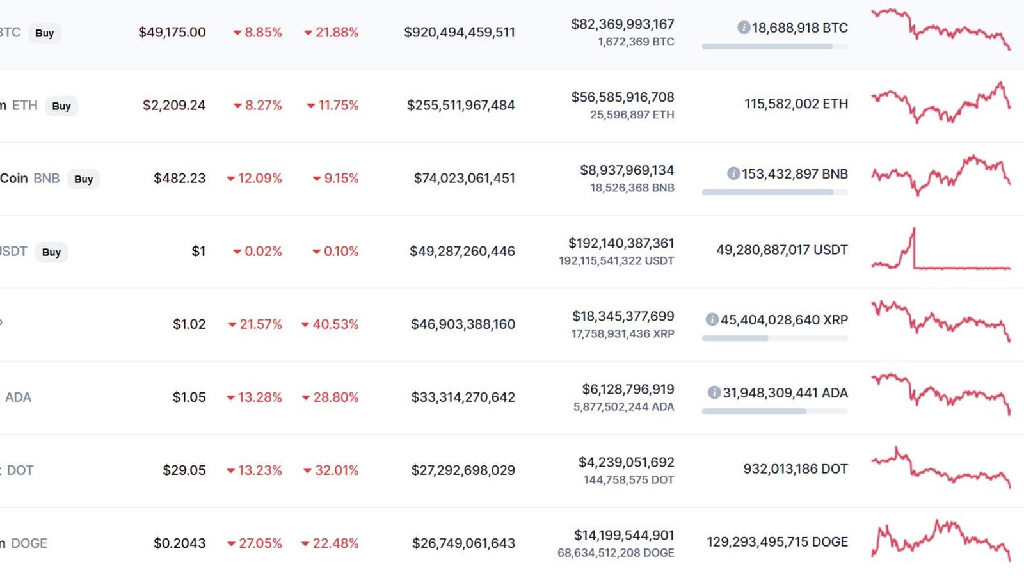Click the Buy button for USDT
The height and width of the screenshot is (576, 1024).
pos(51,252)
